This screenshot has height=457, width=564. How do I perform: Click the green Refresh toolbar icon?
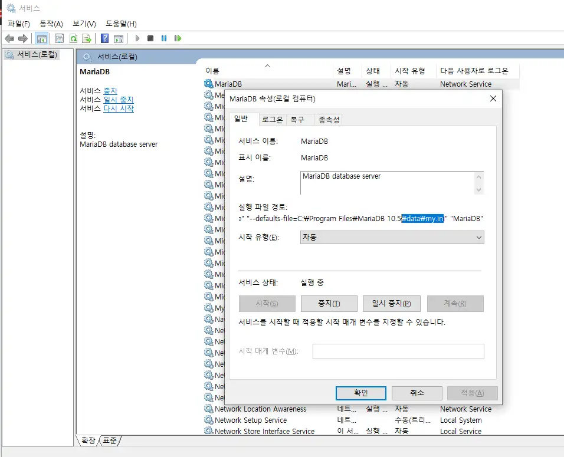73,38
